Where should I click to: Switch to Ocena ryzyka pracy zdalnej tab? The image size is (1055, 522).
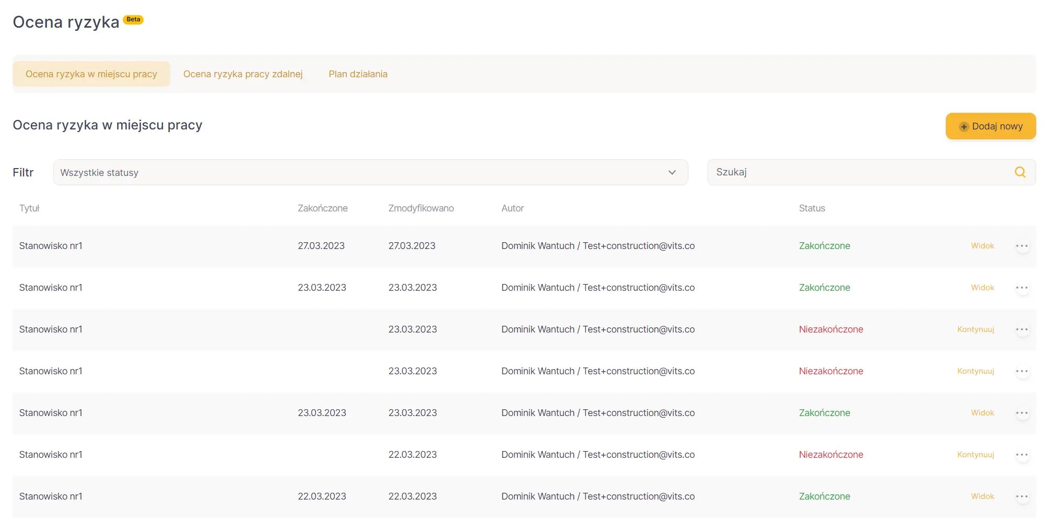[x=243, y=74]
